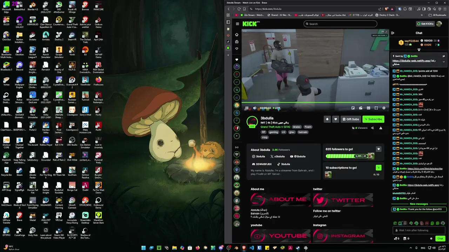Enter fullscreen mode on the video player
Image resolution: width=449 pixels, height=252 pixels.
pyautogui.click(x=376, y=108)
